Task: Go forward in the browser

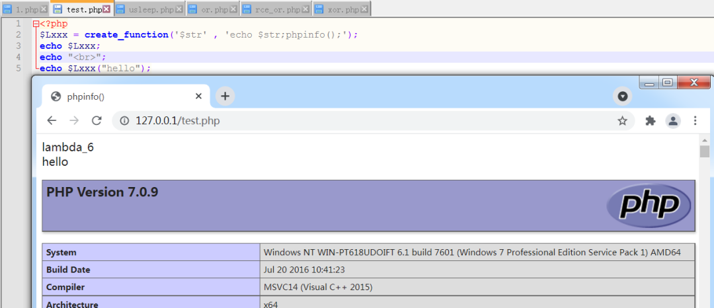Action: (x=74, y=120)
